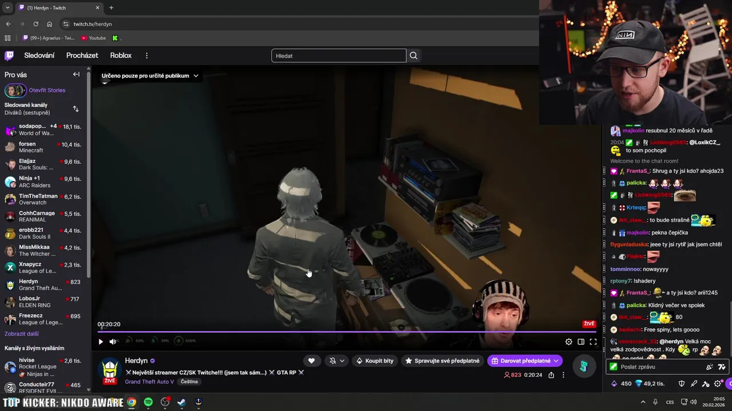
Task: Open hivise live channel in sidebar
Action: (x=43, y=366)
